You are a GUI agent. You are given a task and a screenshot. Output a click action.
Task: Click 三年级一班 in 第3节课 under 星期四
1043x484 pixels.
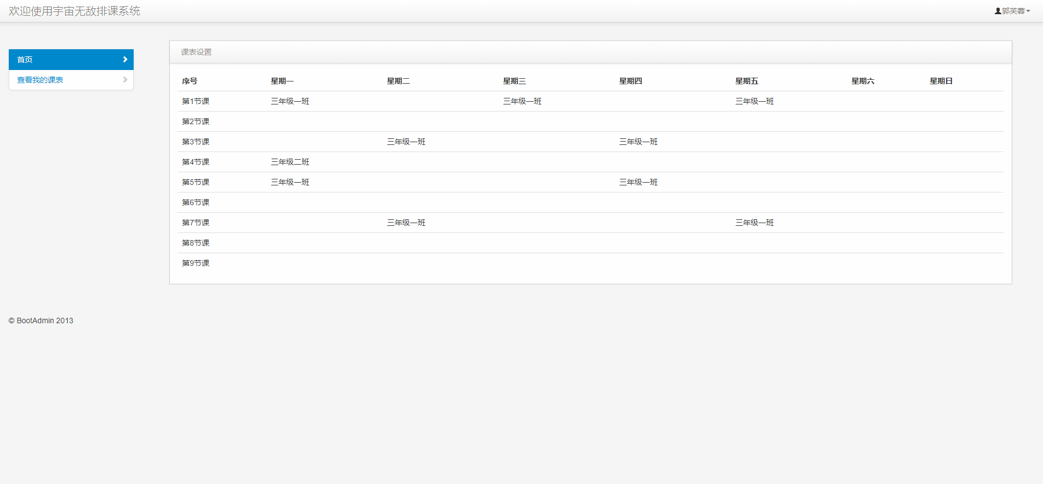[x=638, y=142]
